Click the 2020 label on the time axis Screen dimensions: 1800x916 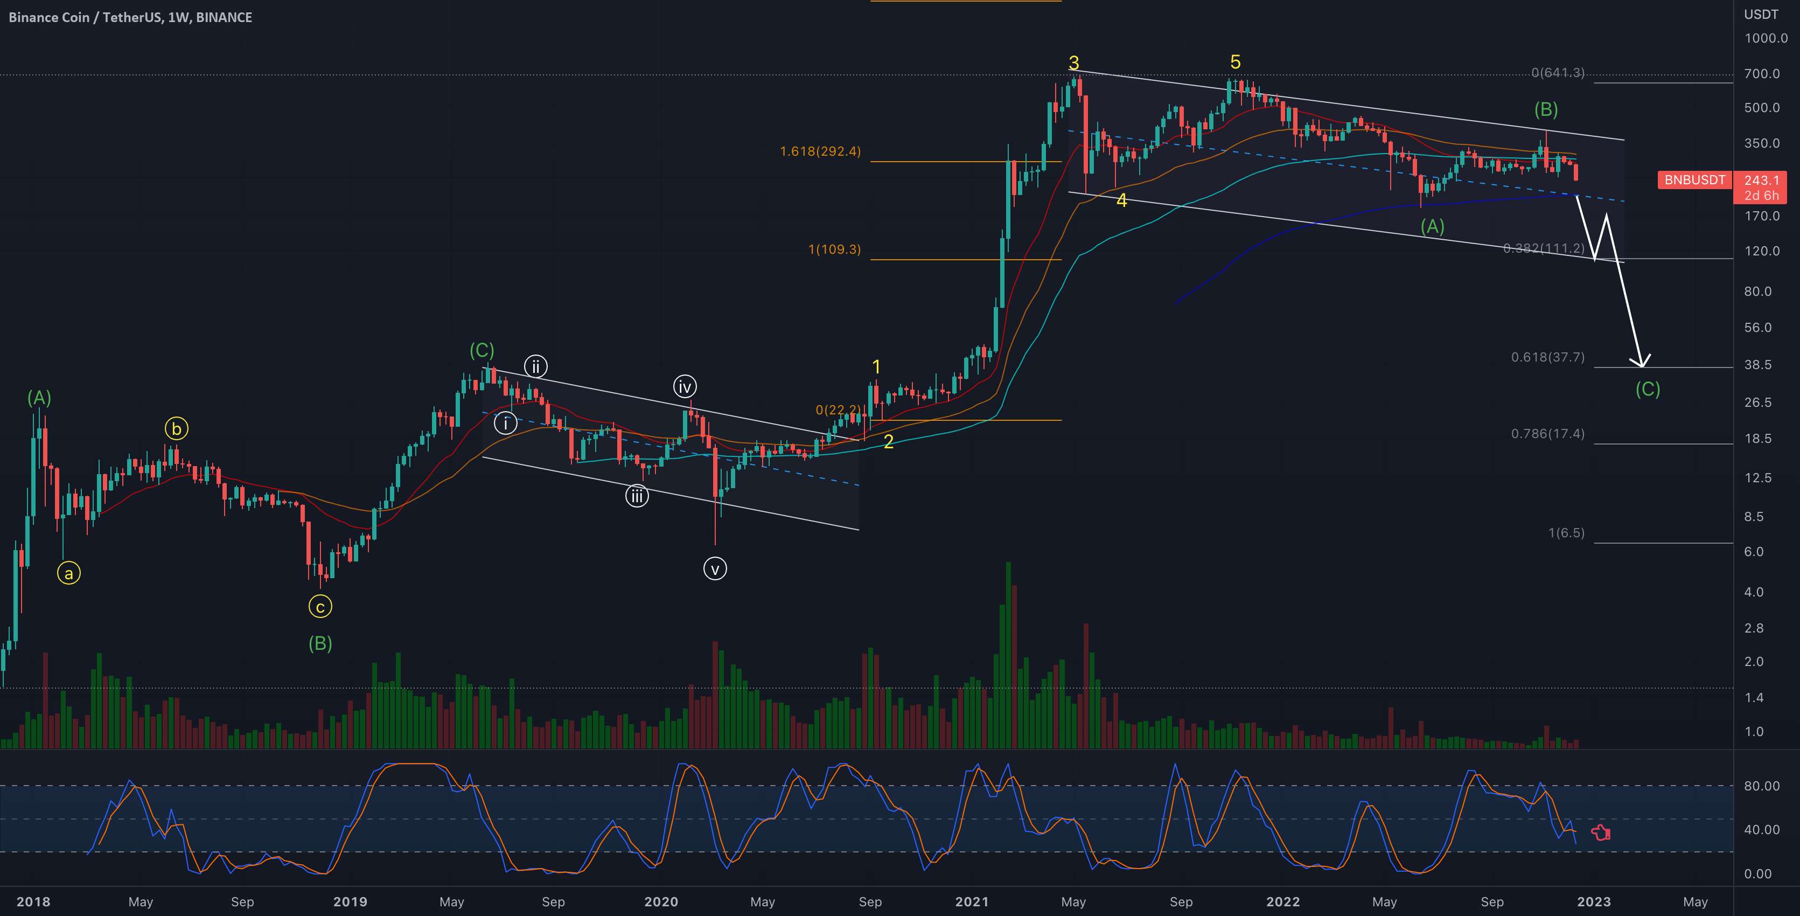pos(661,901)
